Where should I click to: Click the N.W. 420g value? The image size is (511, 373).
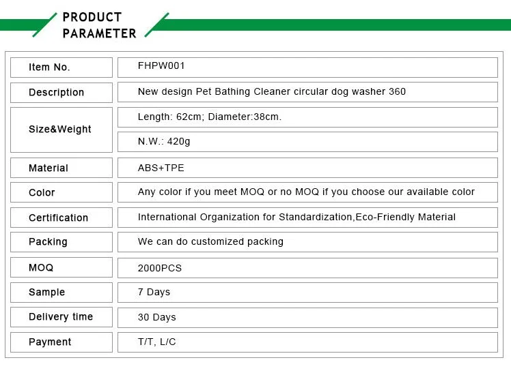coord(164,142)
